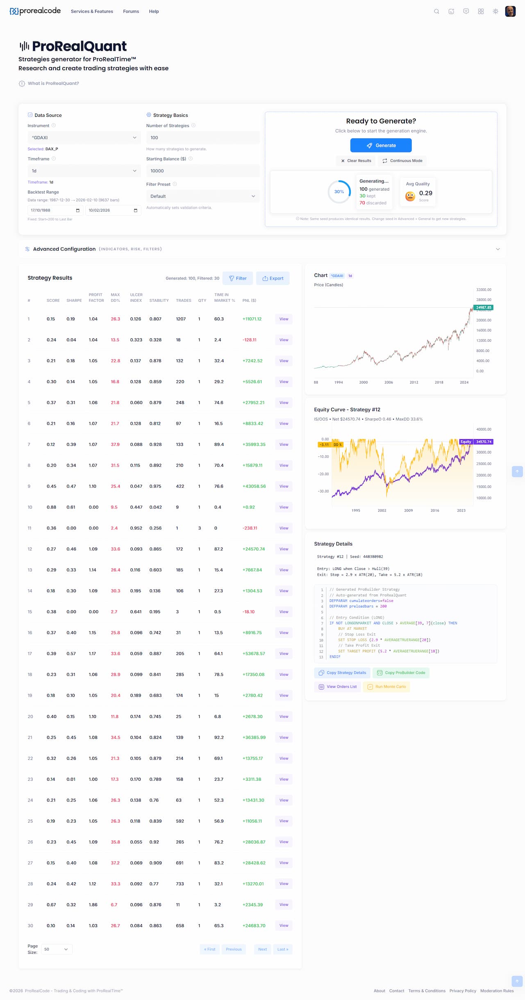Click the 30% generation progress ring
This screenshot has width=525, height=1000.
(x=339, y=192)
